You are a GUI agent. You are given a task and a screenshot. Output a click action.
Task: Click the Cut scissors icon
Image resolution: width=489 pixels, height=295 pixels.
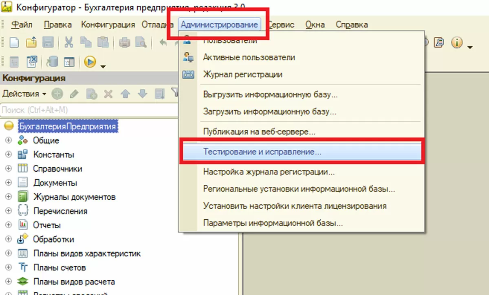[x=69, y=42]
